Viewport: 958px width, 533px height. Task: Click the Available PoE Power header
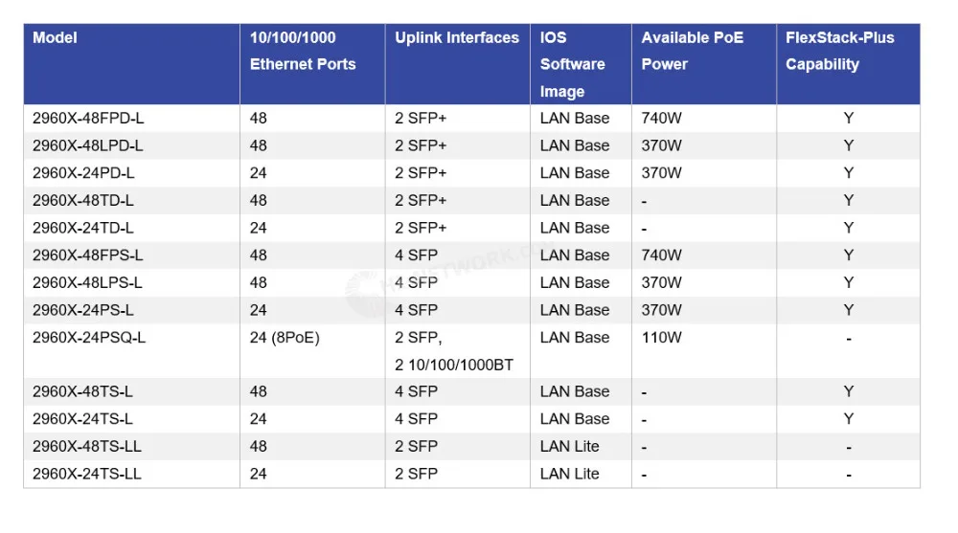(x=693, y=51)
